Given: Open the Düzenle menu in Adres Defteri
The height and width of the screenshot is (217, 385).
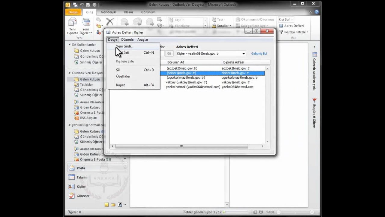Looking at the screenshot, I should click(127, 39).
